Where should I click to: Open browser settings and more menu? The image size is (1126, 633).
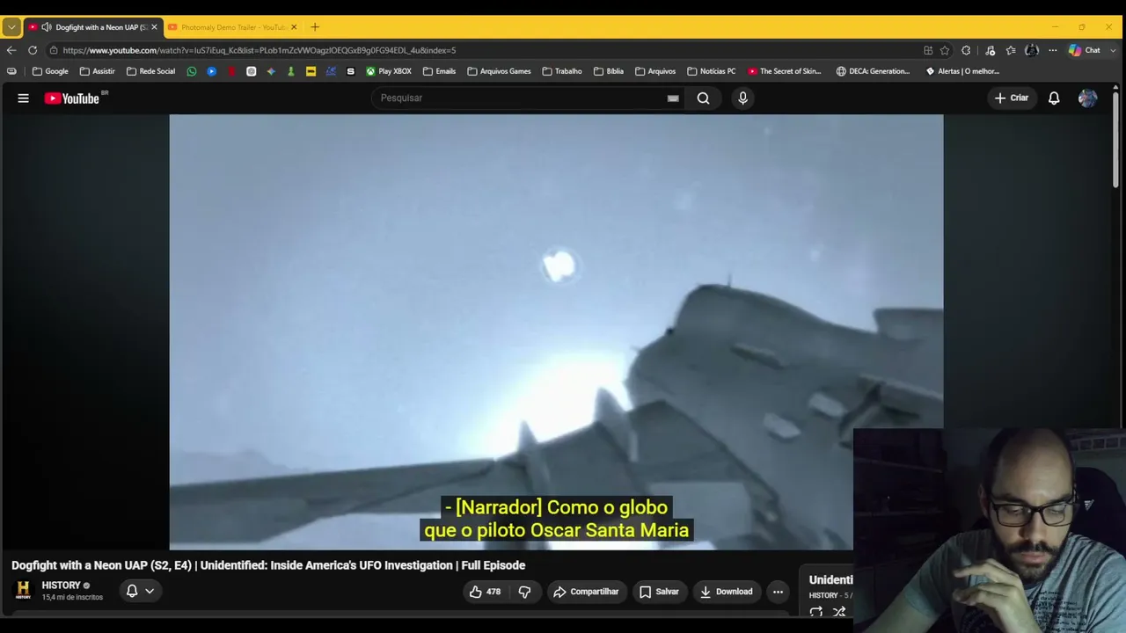[1052, 50]
